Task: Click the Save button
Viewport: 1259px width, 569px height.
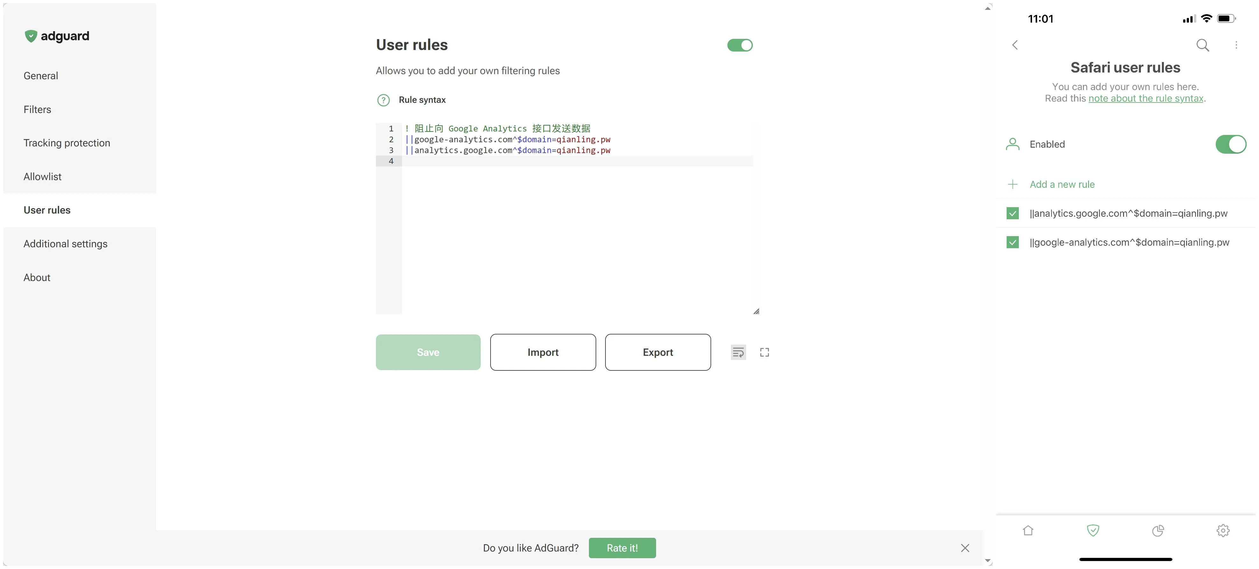Action: pos(428,352)
